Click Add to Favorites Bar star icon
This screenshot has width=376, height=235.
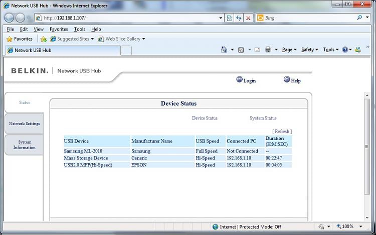click(44, 39)
